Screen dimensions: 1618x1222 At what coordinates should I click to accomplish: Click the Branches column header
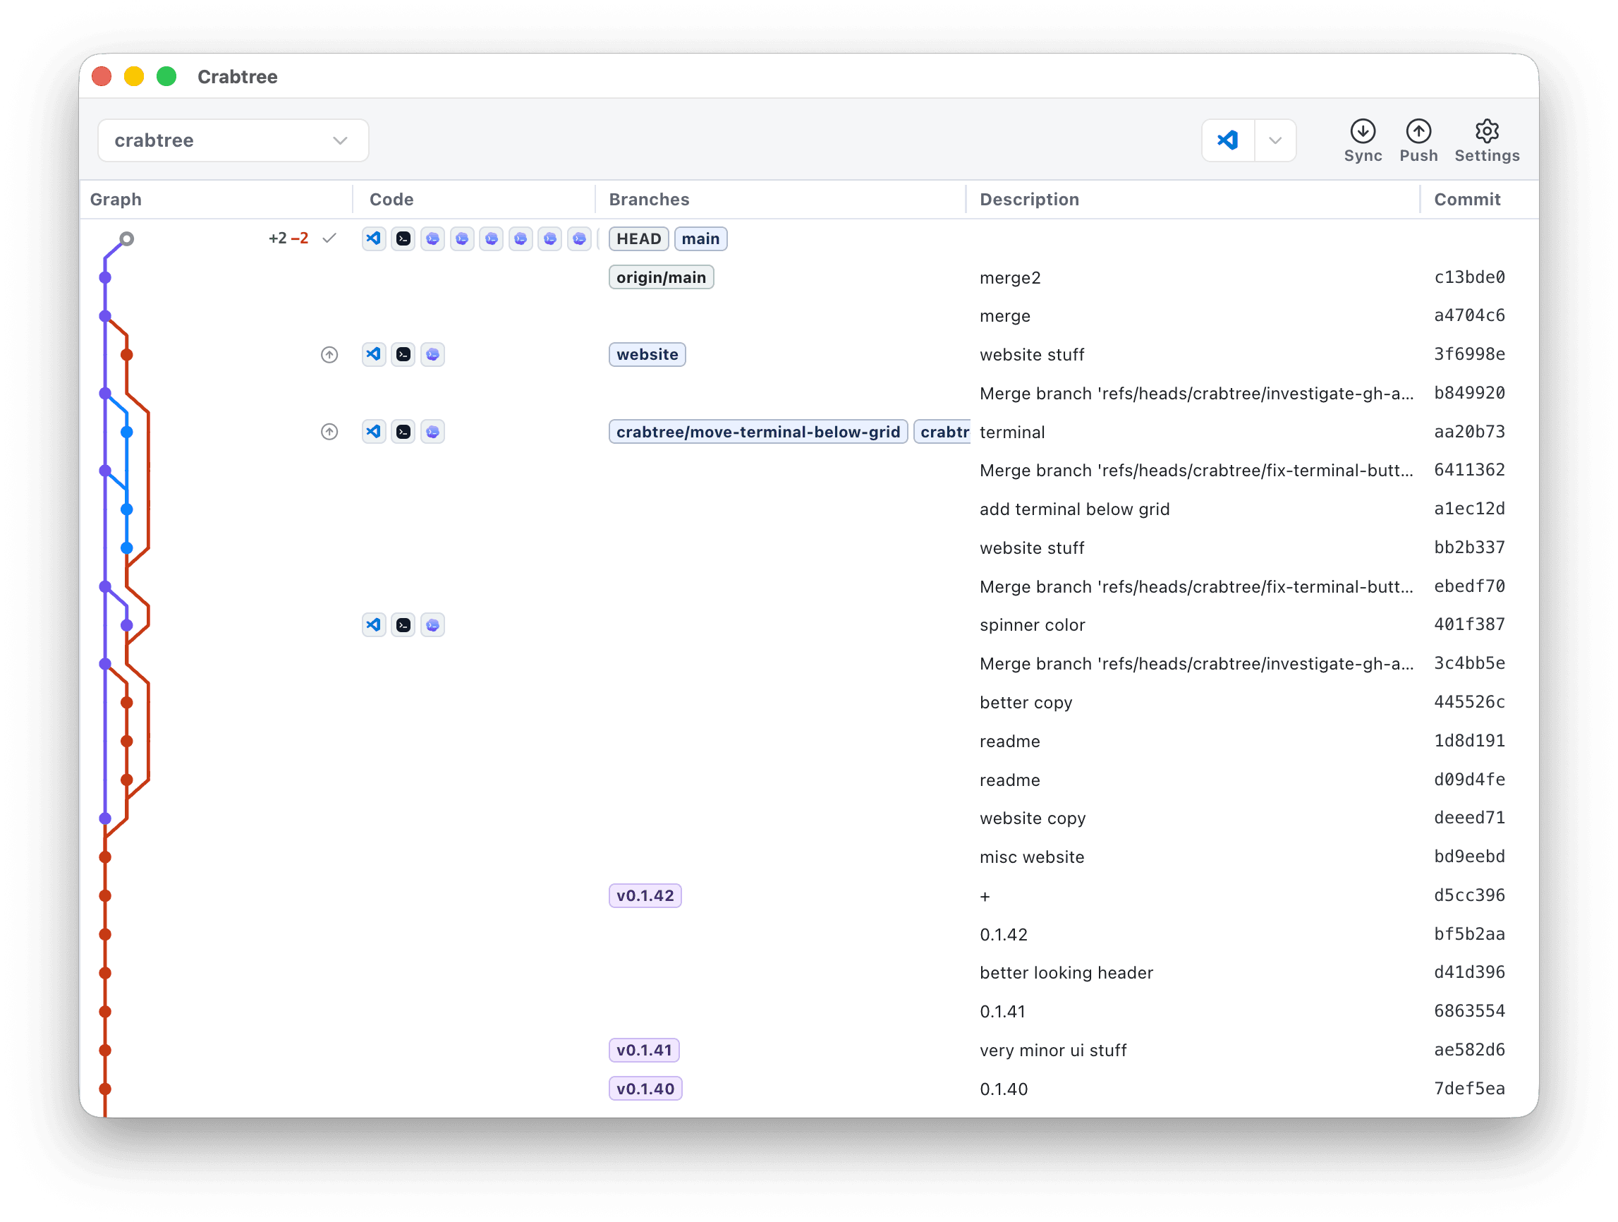649,199
